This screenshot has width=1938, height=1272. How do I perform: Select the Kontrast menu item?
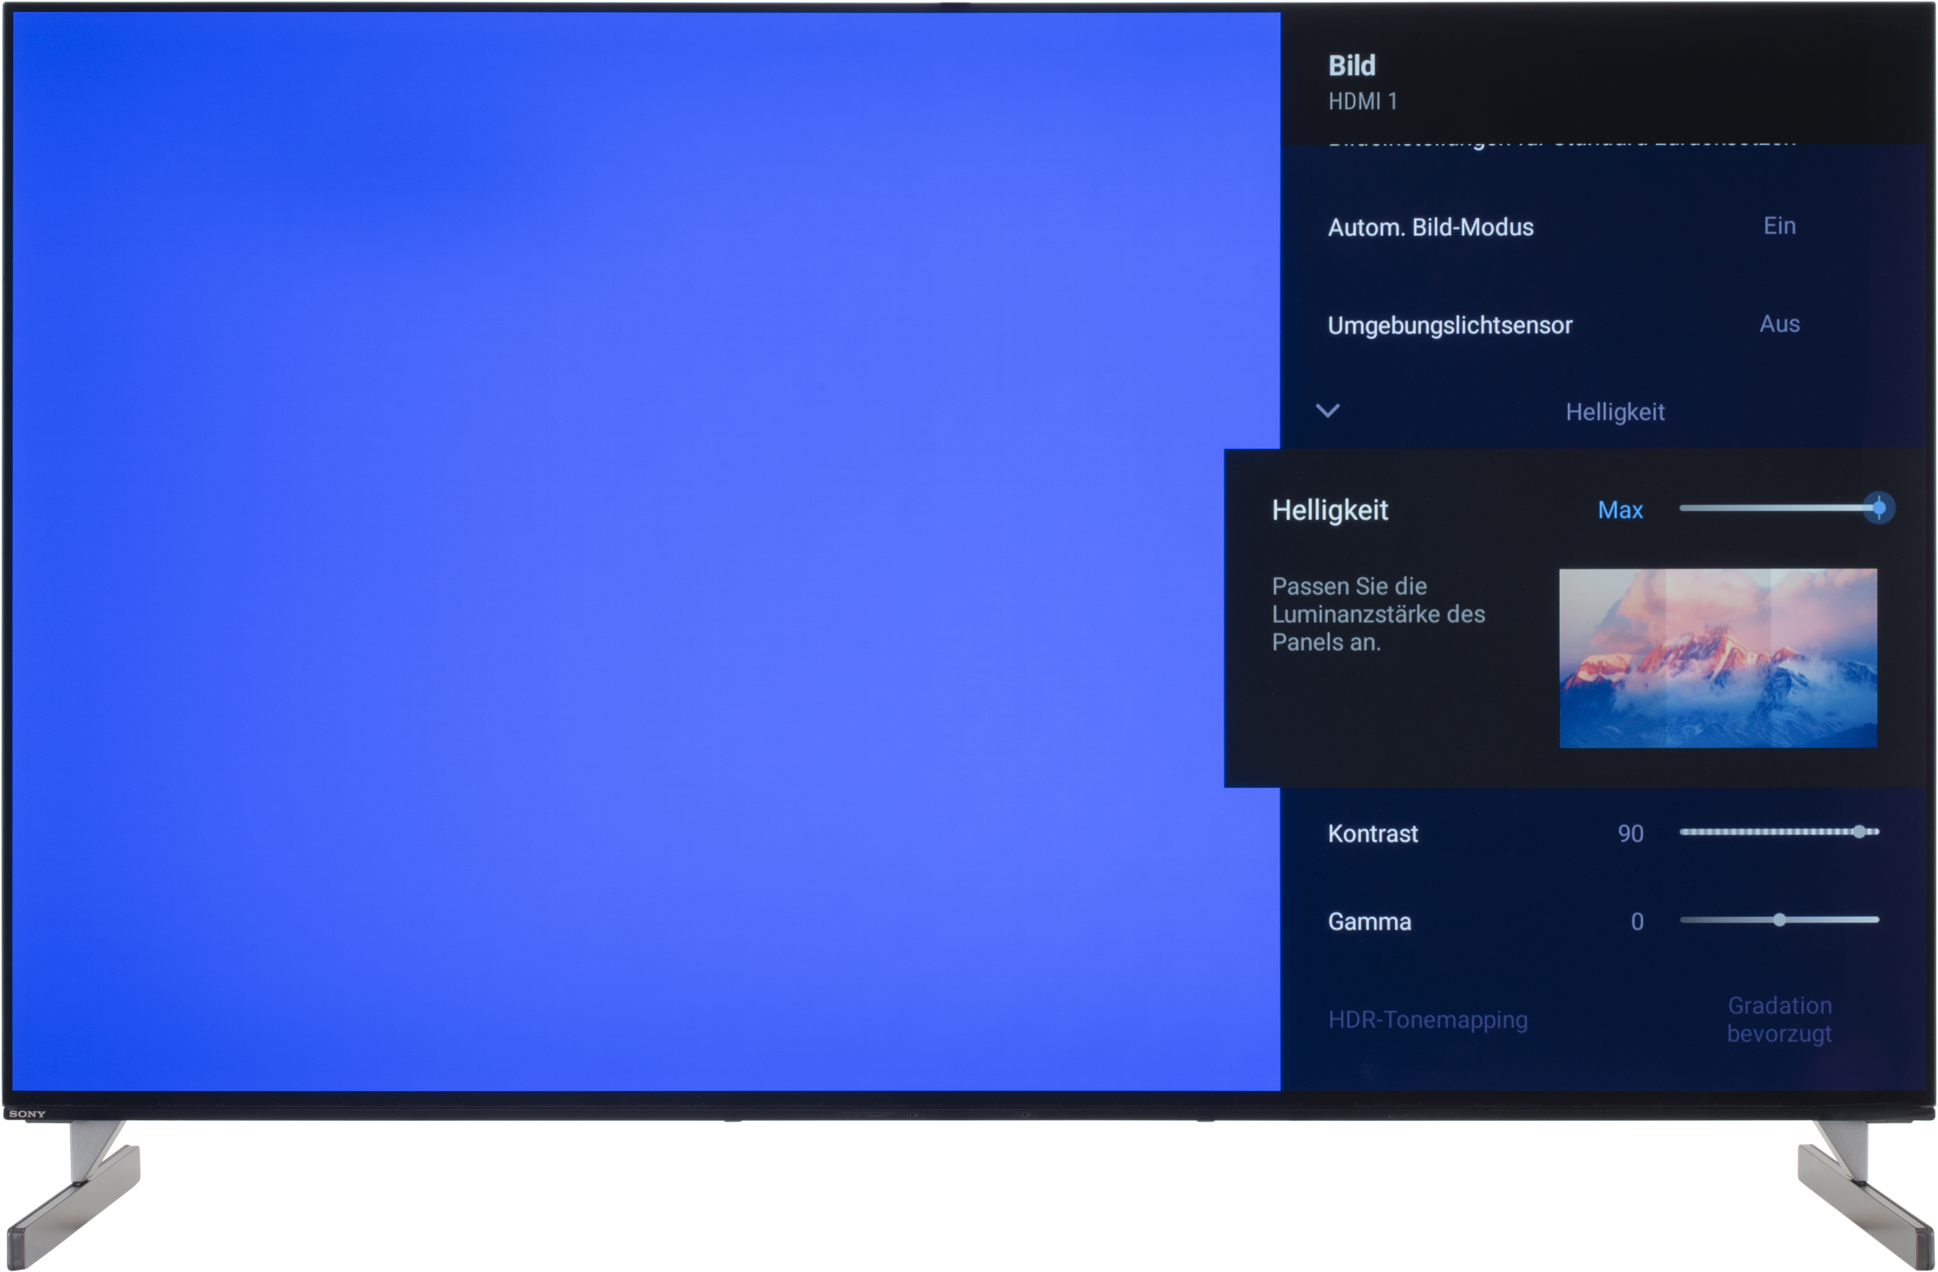[1373, 834]
